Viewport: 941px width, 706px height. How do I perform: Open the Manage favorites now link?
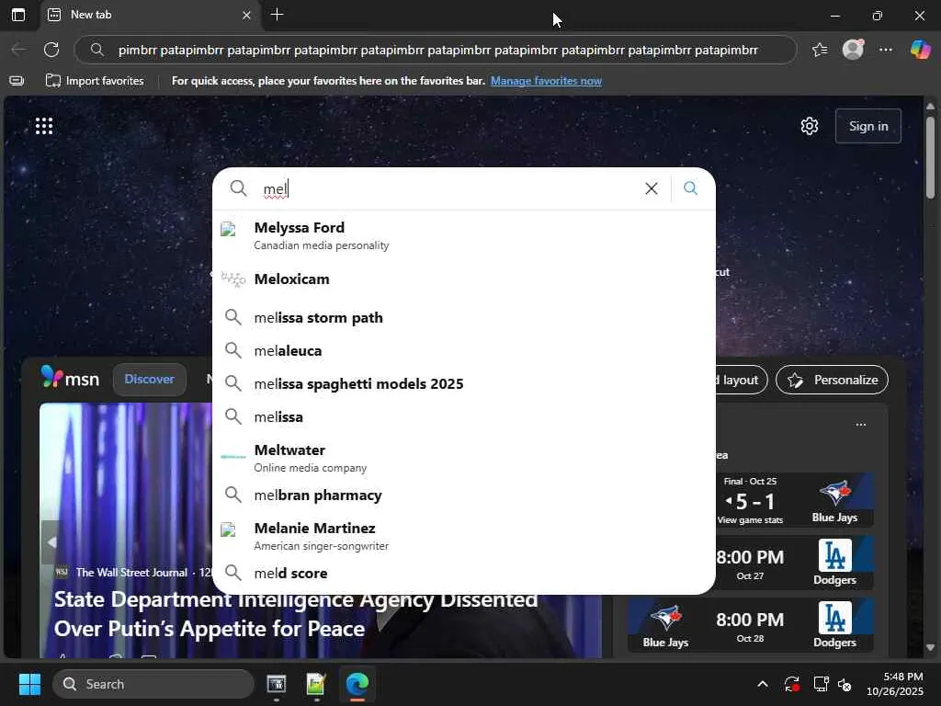tap(546, 81)
